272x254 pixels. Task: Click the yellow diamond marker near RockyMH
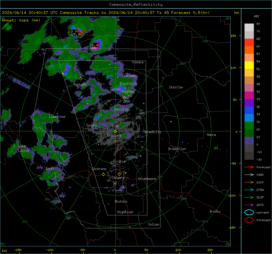(81, 79)
